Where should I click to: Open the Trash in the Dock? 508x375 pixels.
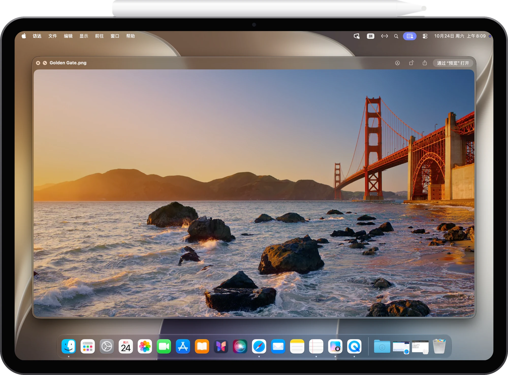[439, 346]
